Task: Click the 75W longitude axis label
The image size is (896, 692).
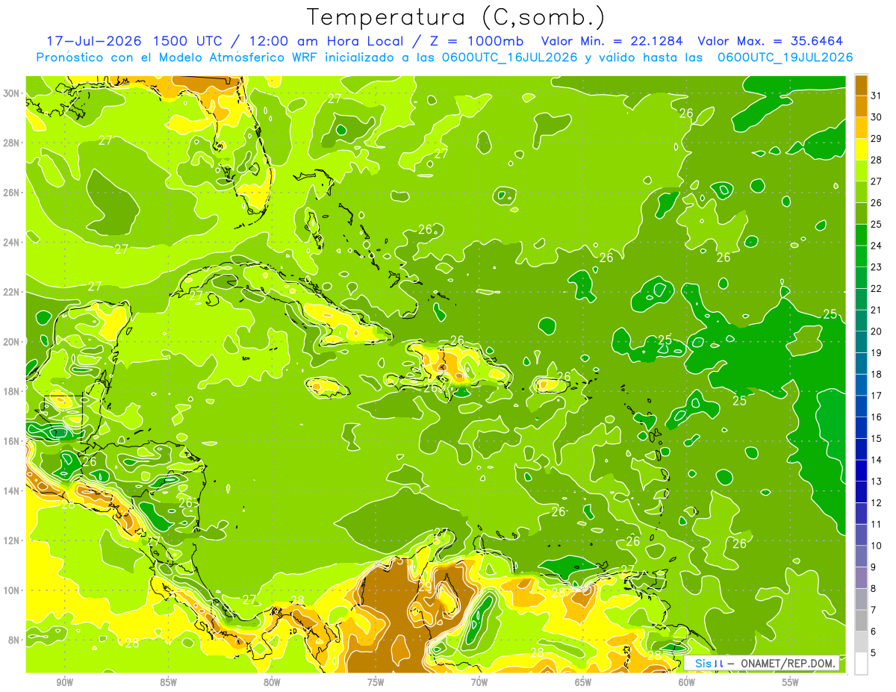Action: point(376,683)
